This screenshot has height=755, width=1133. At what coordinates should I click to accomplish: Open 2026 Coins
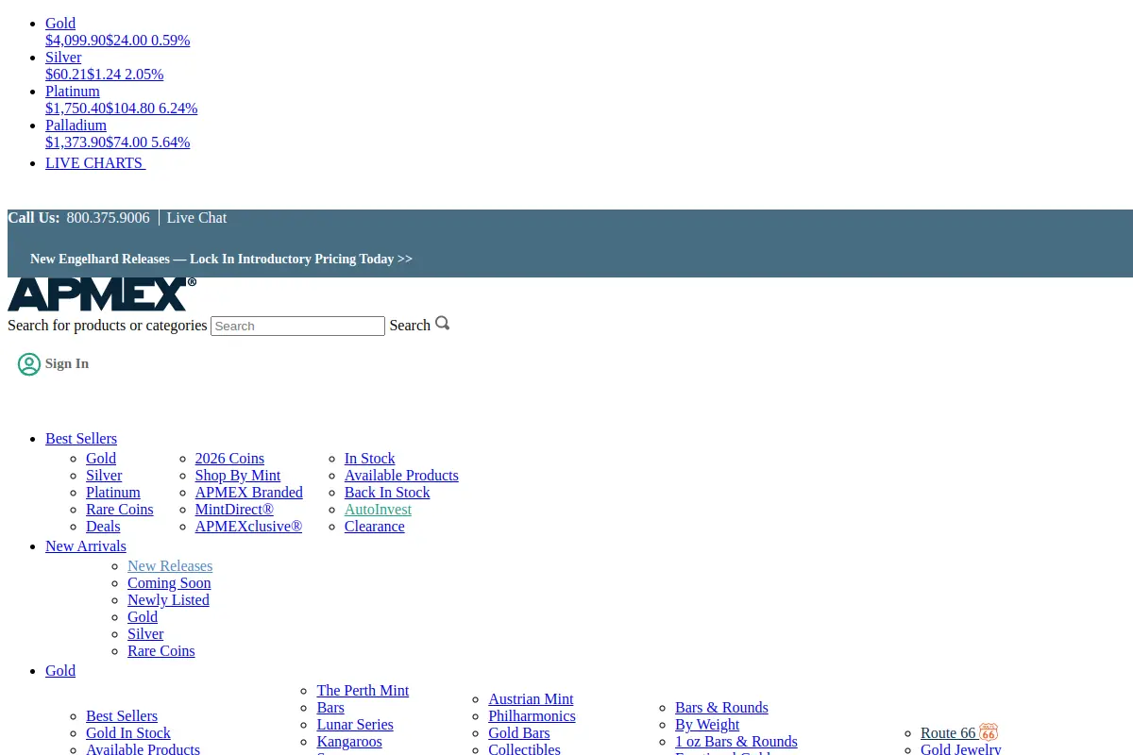point(229,459)
